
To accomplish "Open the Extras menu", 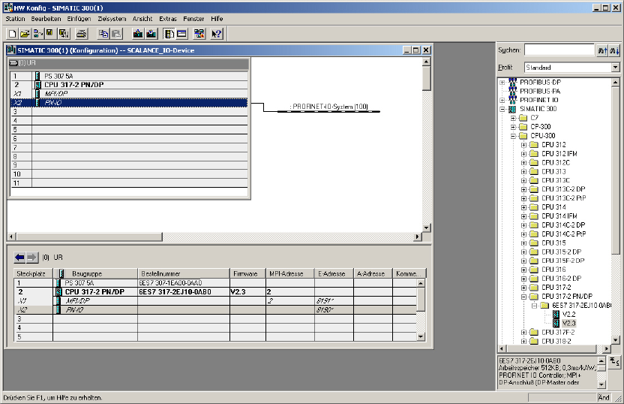I will coord(168,19).
